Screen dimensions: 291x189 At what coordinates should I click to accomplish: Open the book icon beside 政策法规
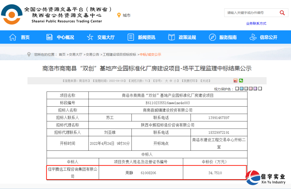point(171,37)
